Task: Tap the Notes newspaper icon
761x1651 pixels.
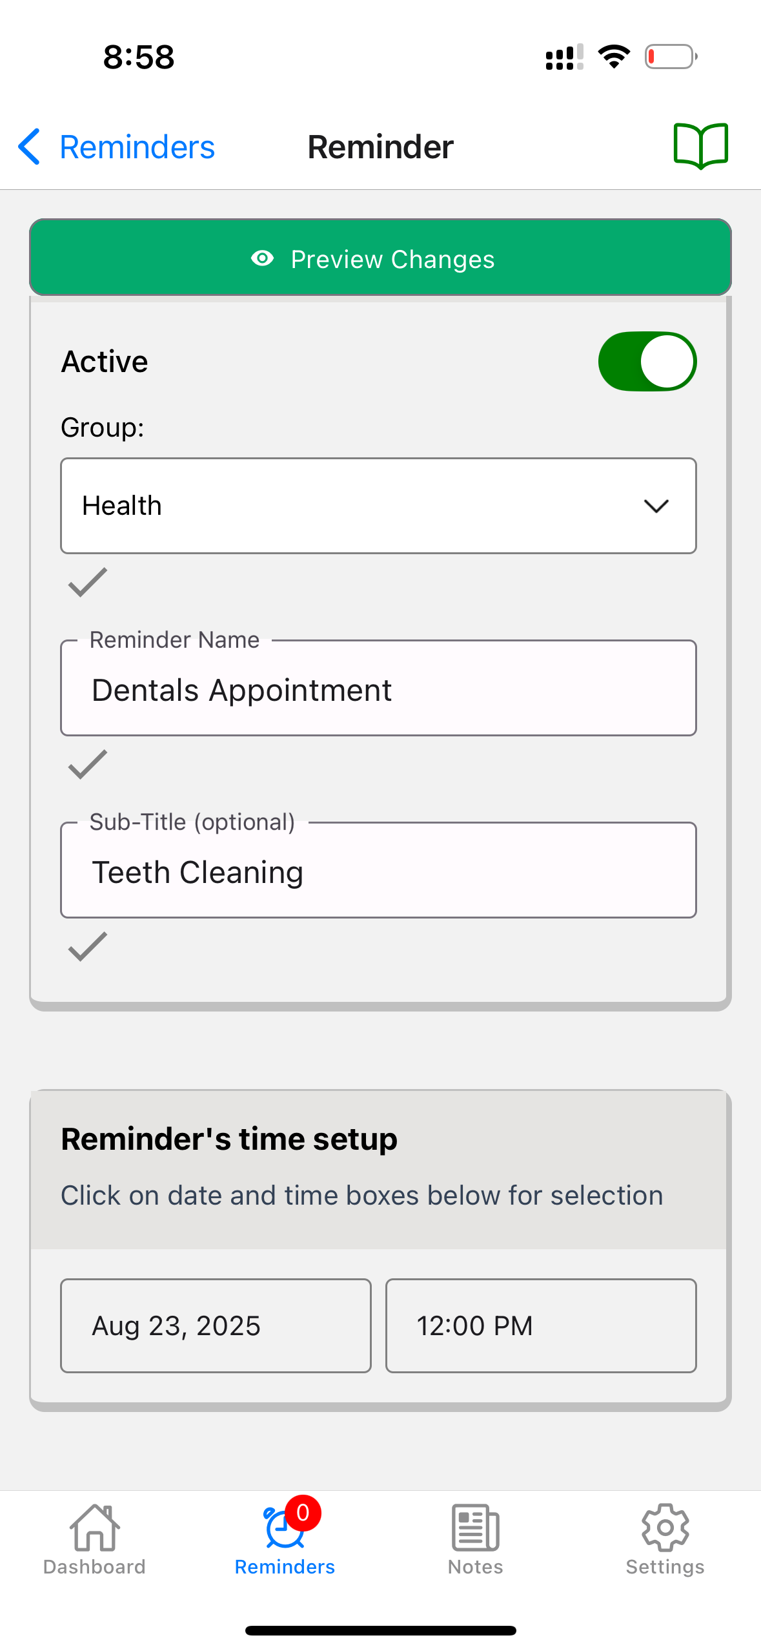Action: point(475,1527)
